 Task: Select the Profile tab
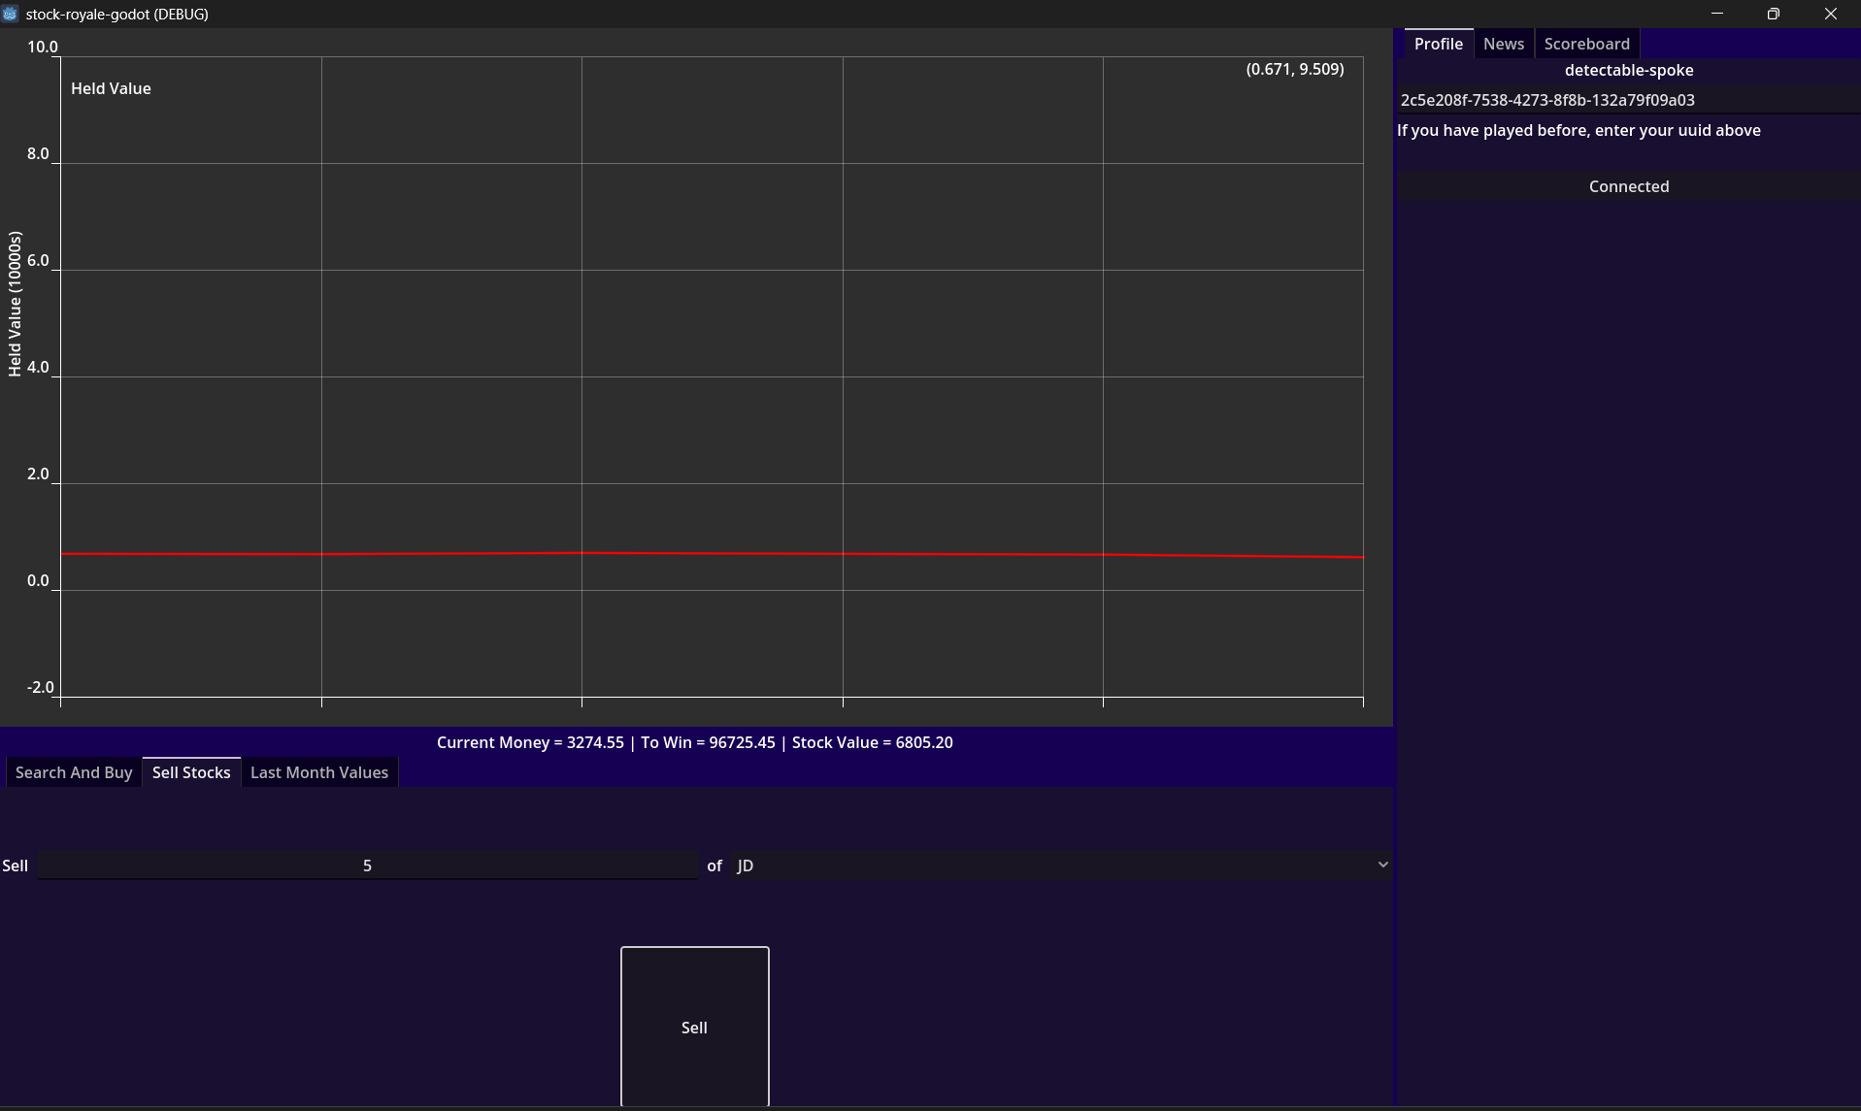pyautogui.click(x=1438, y=43)
